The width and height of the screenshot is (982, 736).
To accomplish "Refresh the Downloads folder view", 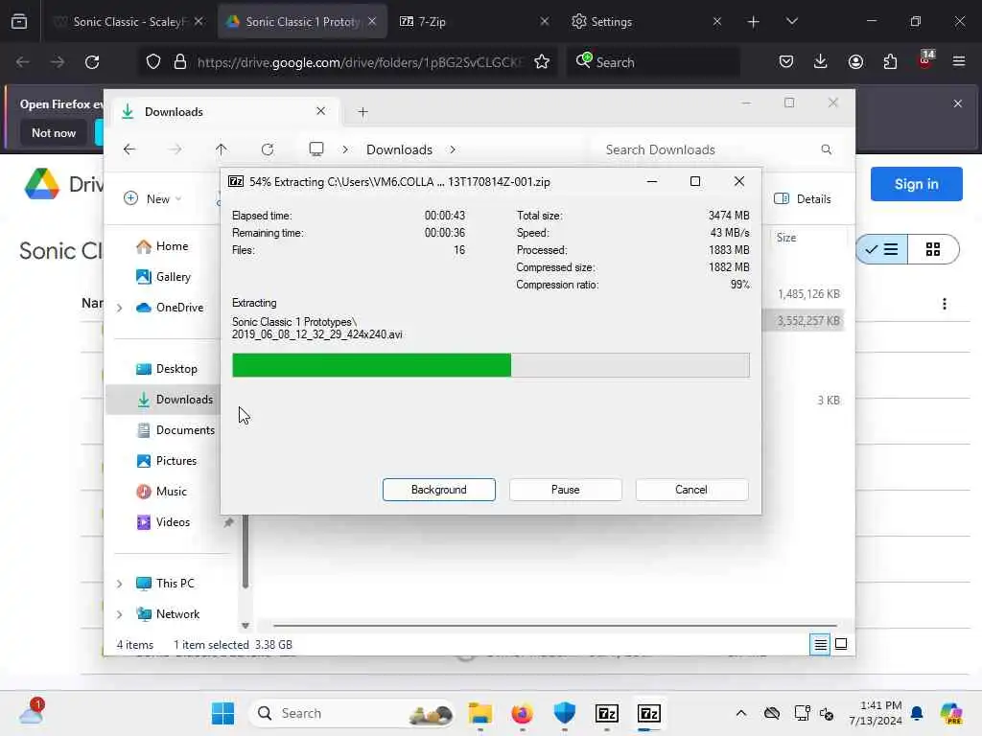I will coord(268,149).
